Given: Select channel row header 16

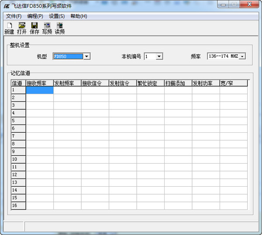Looking at the screenshot, I should click(18, 206).
